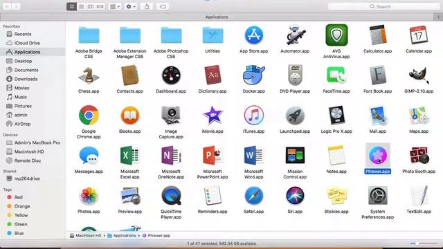The width and height of the screenshot is (443, 249).
Task: Select the TextEdit.app icon
Action: pos(419,195)
